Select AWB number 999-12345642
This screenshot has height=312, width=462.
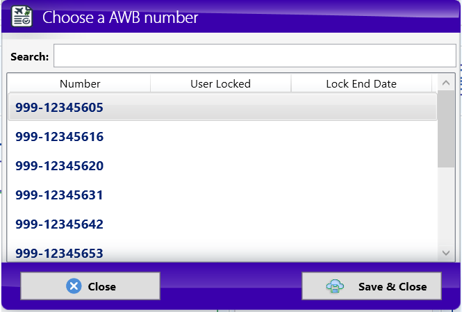click(222, 224)
